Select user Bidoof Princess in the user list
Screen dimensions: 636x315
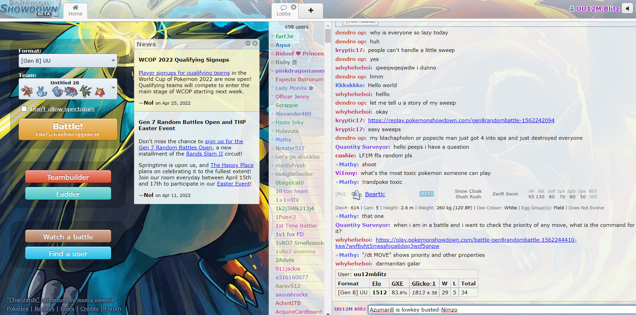pos(297,53)
